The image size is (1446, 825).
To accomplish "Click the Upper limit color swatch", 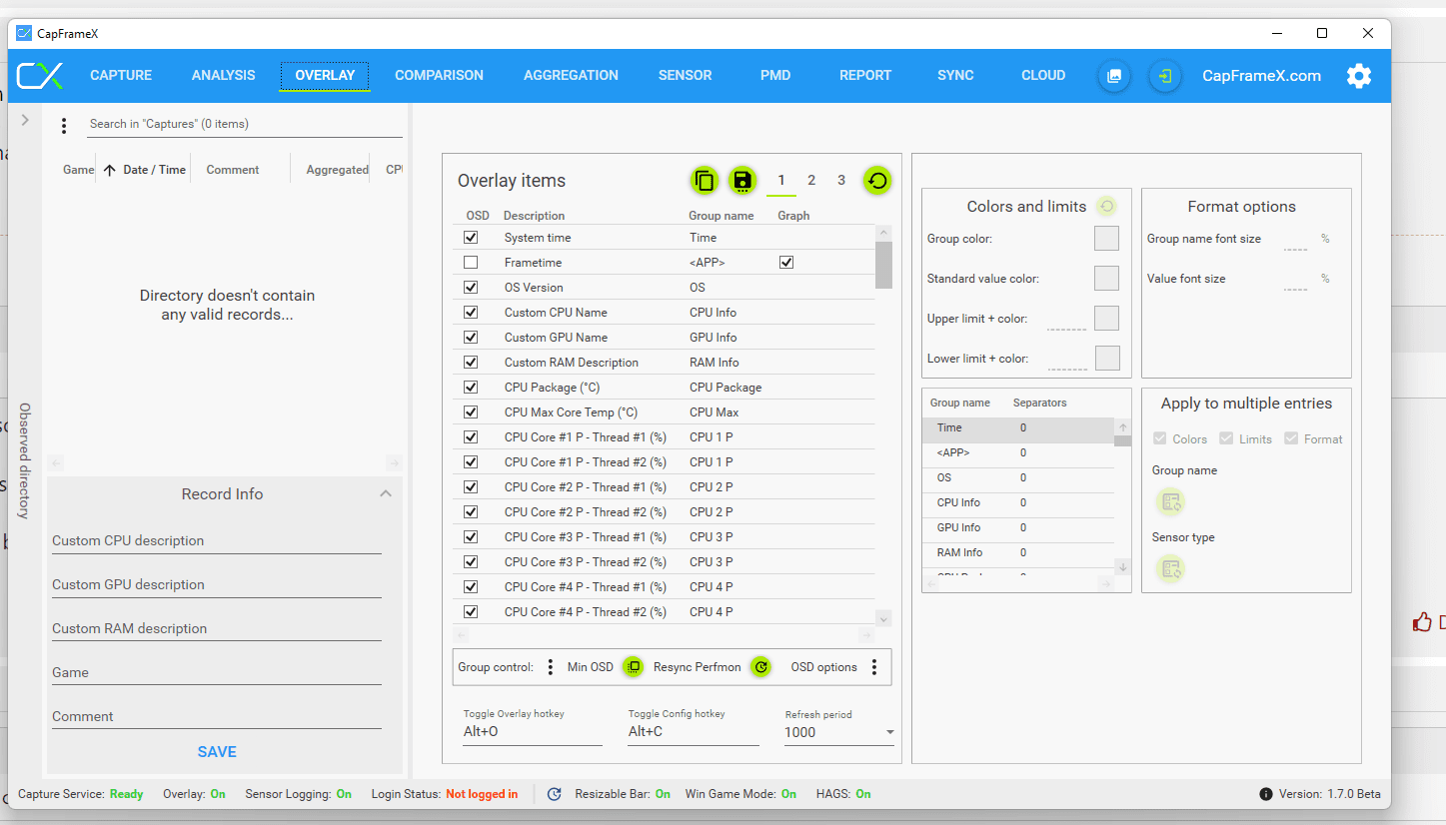I will [x=1106, y=319].
